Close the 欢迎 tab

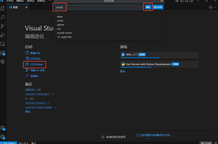(26, 8)
